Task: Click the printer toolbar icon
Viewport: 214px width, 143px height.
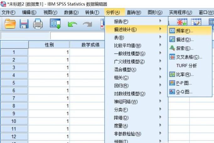Action: pos(38,24)
